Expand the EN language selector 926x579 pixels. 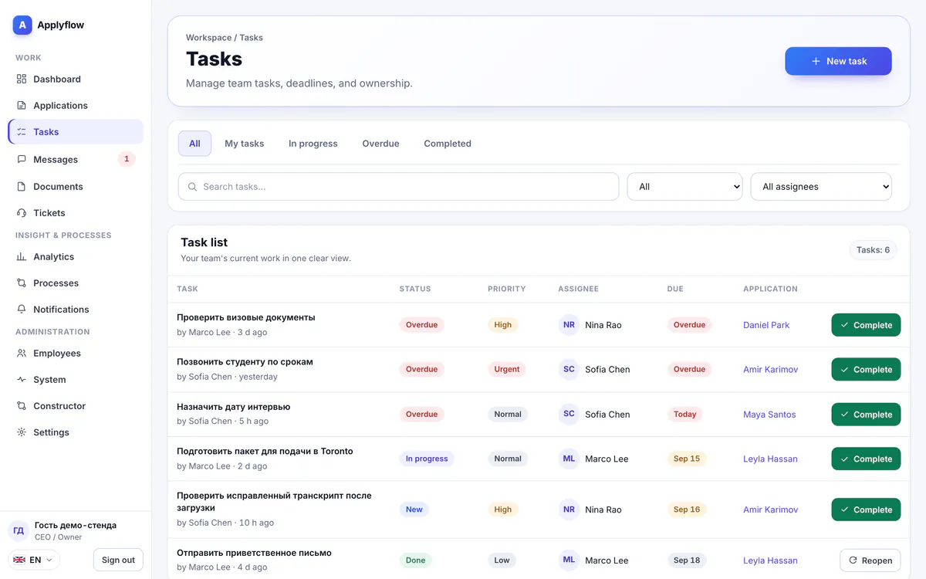coord(34,560)
